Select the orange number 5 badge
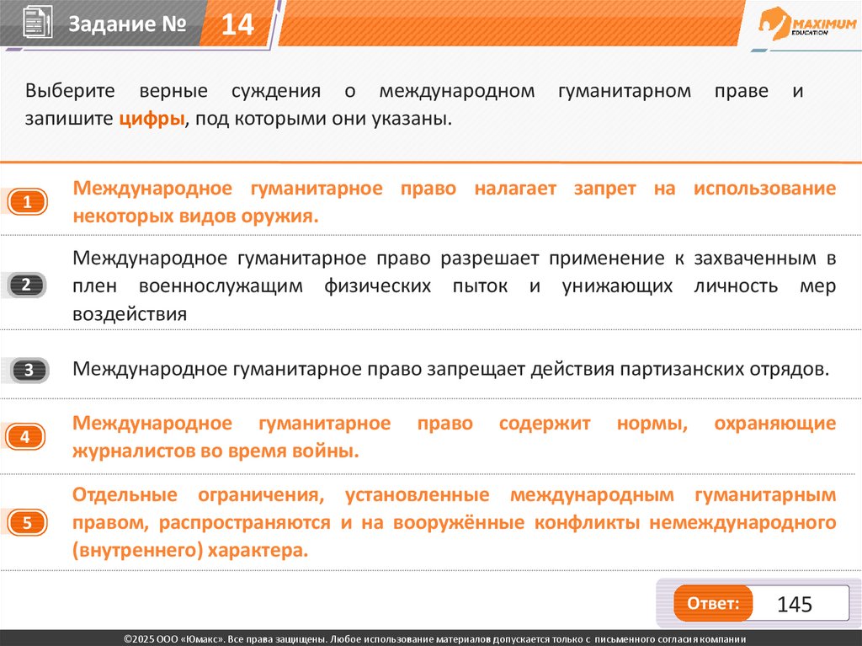862x646 pixels. (x=27, y=522)
